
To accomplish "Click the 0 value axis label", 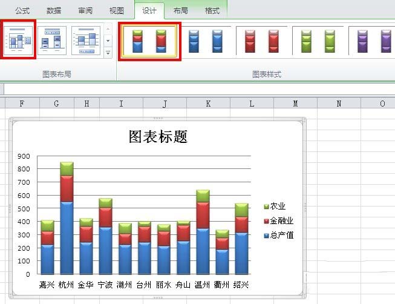I will coord(28,274).
